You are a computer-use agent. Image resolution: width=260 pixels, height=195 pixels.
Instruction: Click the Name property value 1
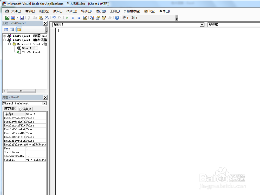(x=36, y=148)
